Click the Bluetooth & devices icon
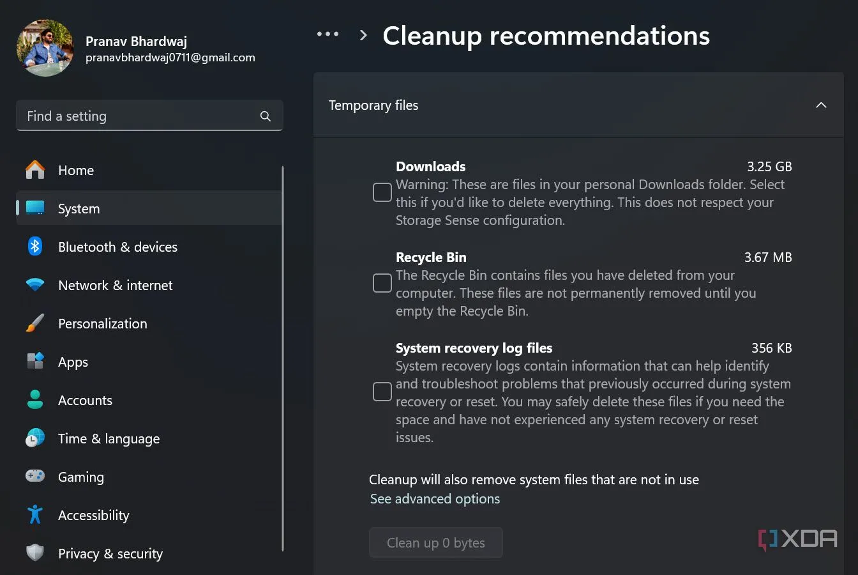 (35, 247)
